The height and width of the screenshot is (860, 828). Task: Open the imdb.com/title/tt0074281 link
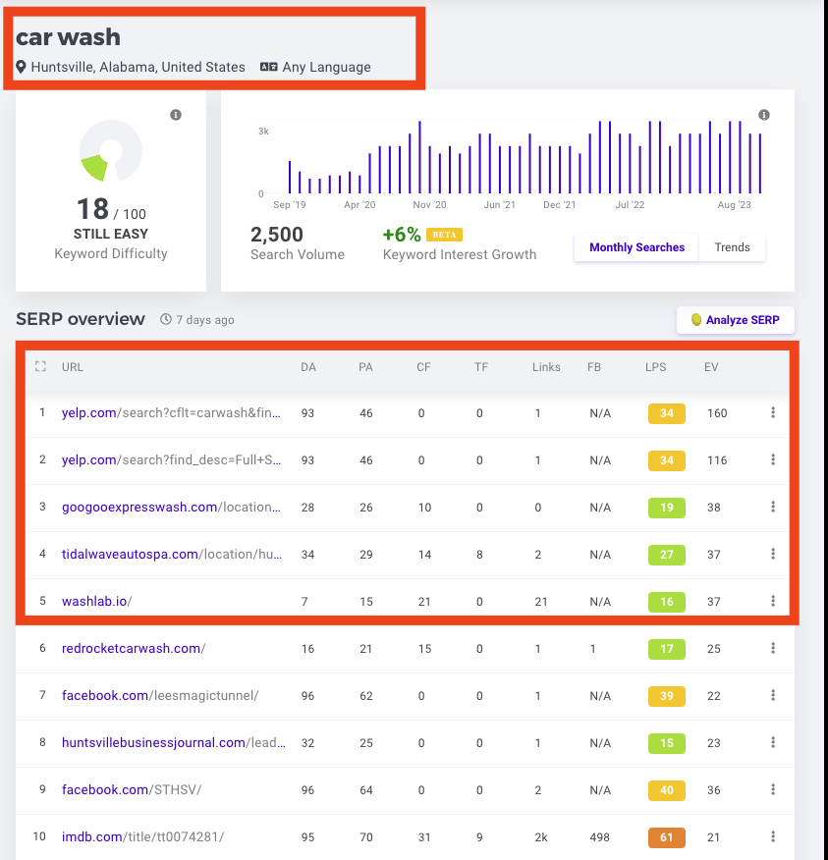pos(142,837)
